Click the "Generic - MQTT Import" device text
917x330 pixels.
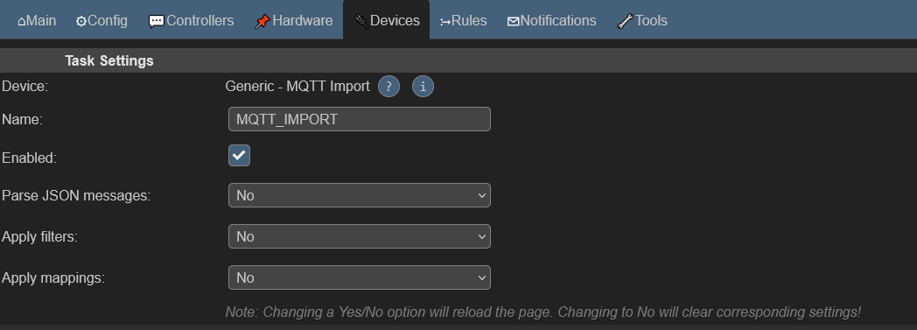pyautogui.click(x=297, y=87)
